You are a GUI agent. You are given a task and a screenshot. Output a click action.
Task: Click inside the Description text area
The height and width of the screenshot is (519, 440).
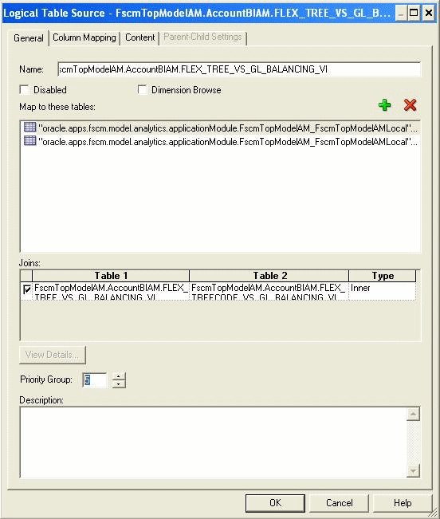coord(214,442)
